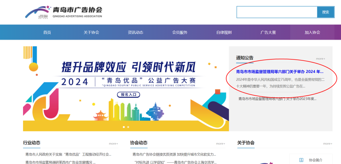Click the 2024 青岛优品 competition banner image
The width and height of the screenshot is (341, 164).
[x=126, y=88]
